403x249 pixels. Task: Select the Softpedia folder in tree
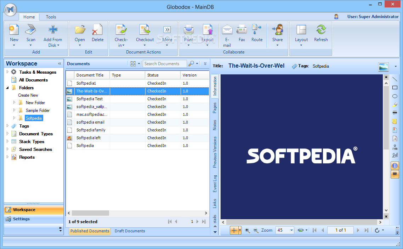pos(34,118)
